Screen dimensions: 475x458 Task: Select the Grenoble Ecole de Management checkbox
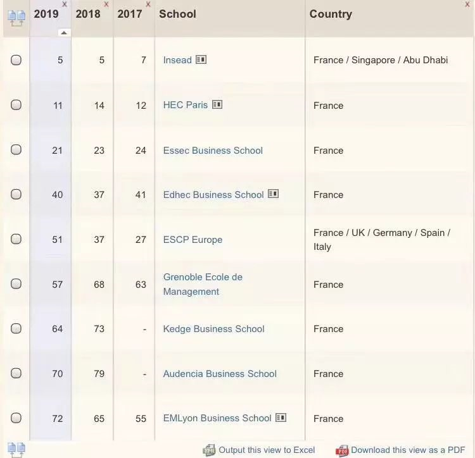16,284
